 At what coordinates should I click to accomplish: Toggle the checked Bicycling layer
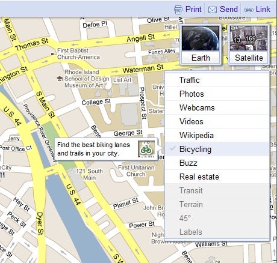point(217,149)
